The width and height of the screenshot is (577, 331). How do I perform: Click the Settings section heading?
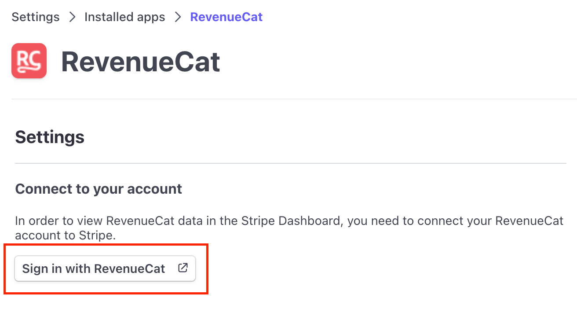pyautogui.click(x=50, y=137)
